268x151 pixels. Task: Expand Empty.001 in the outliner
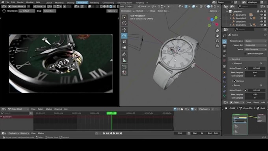[x=230, y=15]
